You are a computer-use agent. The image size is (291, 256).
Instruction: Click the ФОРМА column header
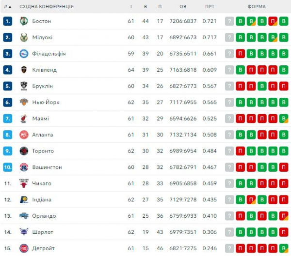tap(257, 7)
